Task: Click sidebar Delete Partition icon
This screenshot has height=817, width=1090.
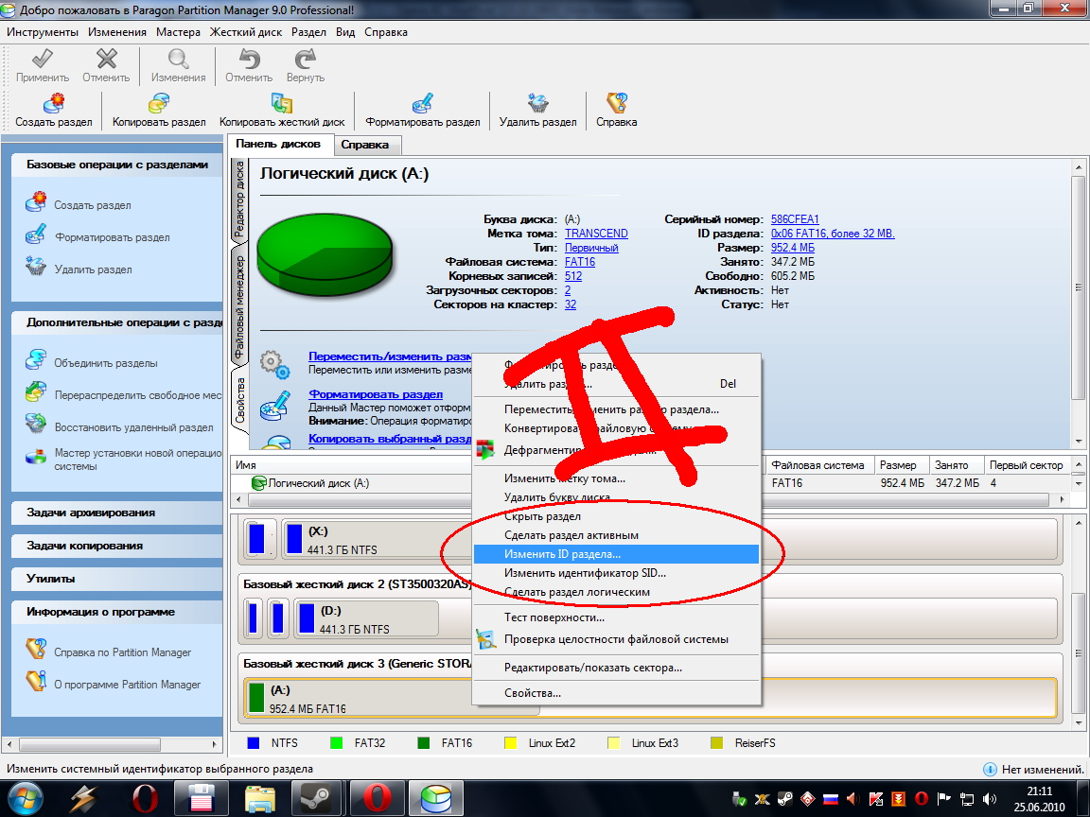Action: click(x=35, y=266)
